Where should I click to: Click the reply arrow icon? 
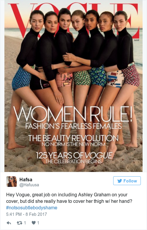coord(9,223)
